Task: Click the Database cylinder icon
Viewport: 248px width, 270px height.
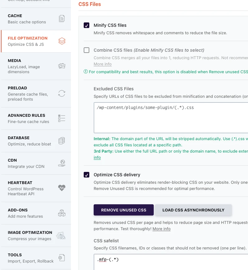Action: 62,141
